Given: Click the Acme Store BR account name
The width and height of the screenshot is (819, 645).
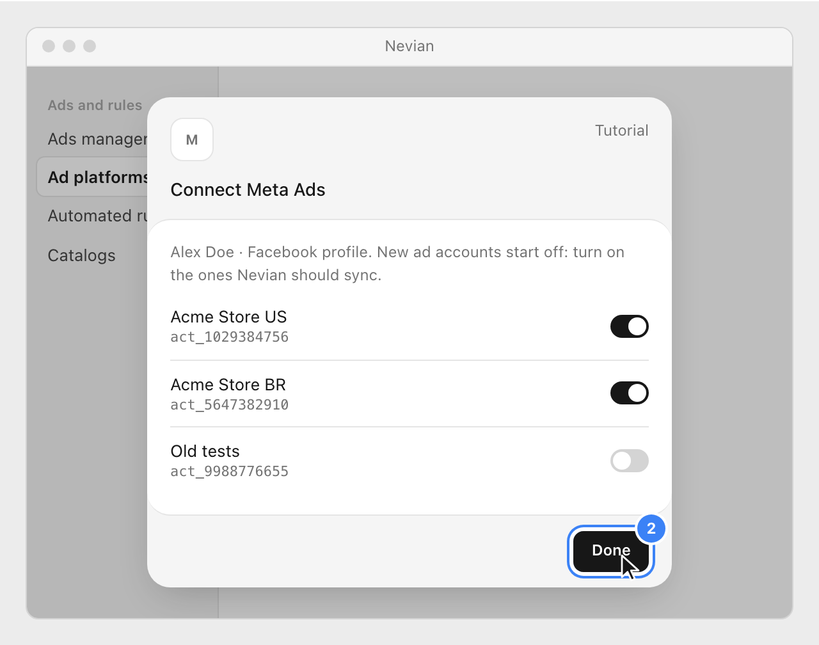Looking at the screenshot, I should (228, 385).
